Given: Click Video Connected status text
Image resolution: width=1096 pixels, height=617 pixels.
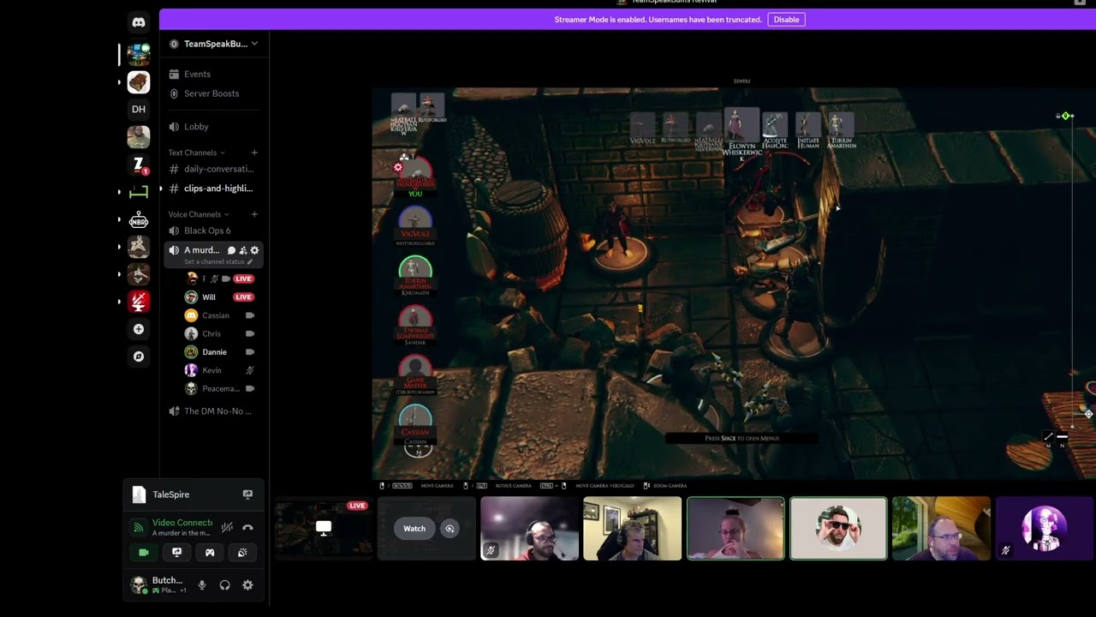Looking at the screenshot, I should (182, 523).
